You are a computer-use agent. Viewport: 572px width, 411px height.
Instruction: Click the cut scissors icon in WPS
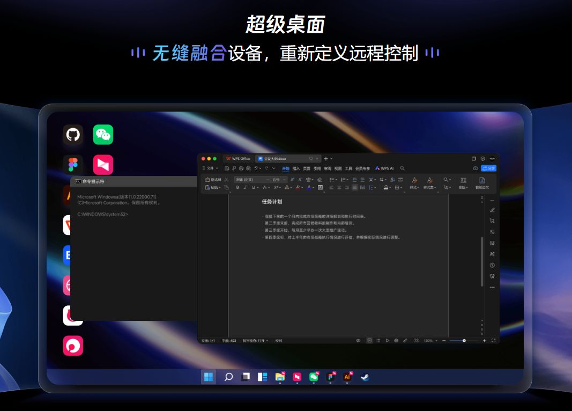227,180
